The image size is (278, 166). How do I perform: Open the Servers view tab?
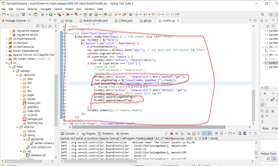click(x=123, y=134)
